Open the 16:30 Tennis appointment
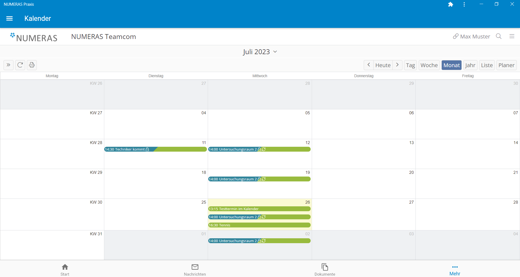 [259, 225]
